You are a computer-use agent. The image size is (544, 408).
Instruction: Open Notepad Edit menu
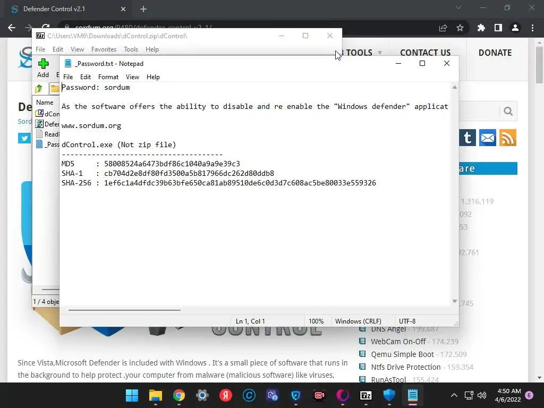[86, 77]
